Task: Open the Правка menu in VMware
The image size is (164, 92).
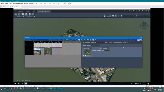Action: tap(6, 3)
